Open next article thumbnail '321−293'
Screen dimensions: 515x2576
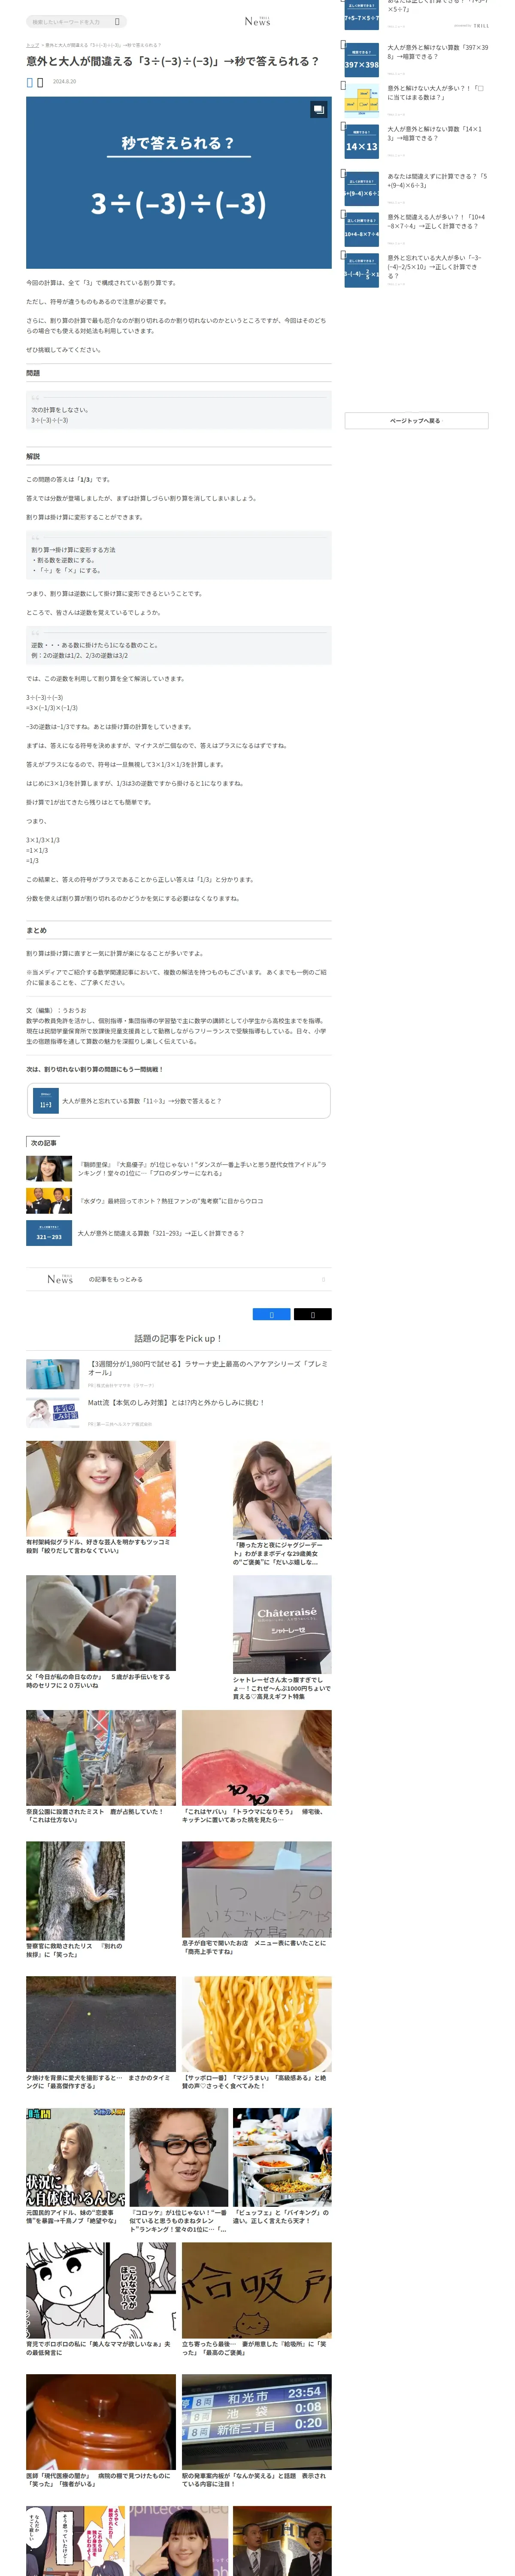click(49, 1233)
